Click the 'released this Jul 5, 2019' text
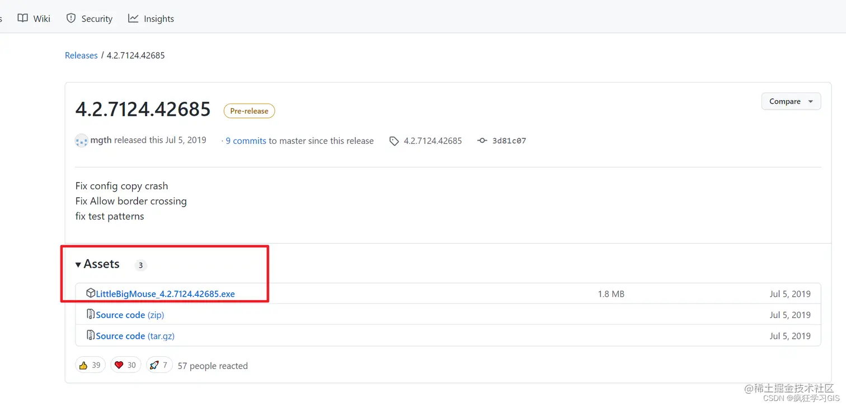Screen dimensions: 846x406 (160, 141)
